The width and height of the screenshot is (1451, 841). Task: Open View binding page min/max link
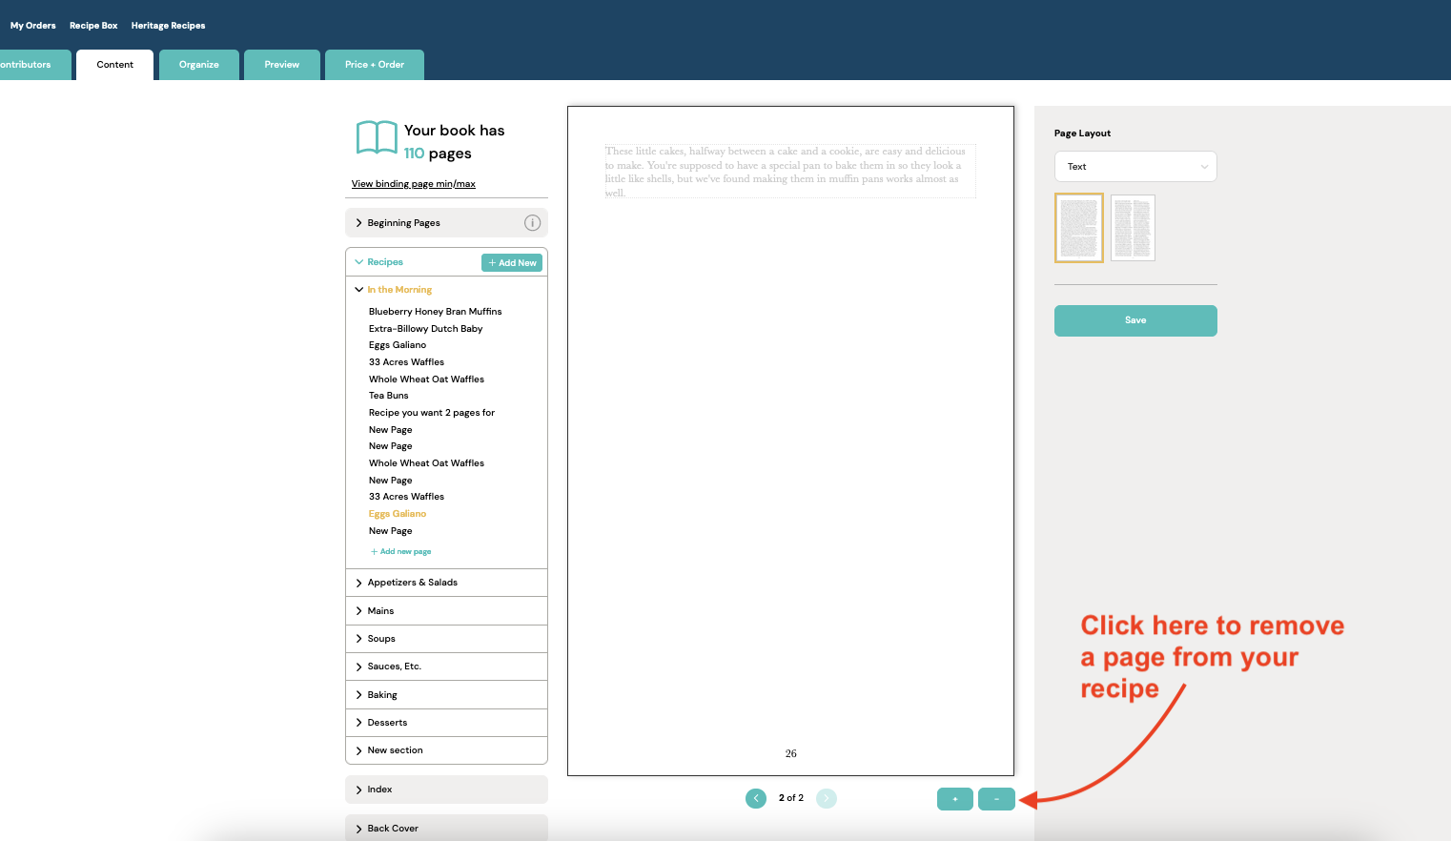413,184
